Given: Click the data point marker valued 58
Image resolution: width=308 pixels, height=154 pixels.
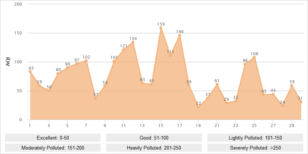Looking at the screenshot, I should (x=105, y=86).
